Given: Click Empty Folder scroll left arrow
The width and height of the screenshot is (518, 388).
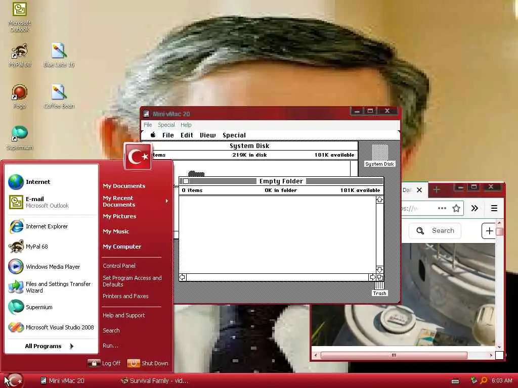Looking at the screenshot, I should coord(182,277).
